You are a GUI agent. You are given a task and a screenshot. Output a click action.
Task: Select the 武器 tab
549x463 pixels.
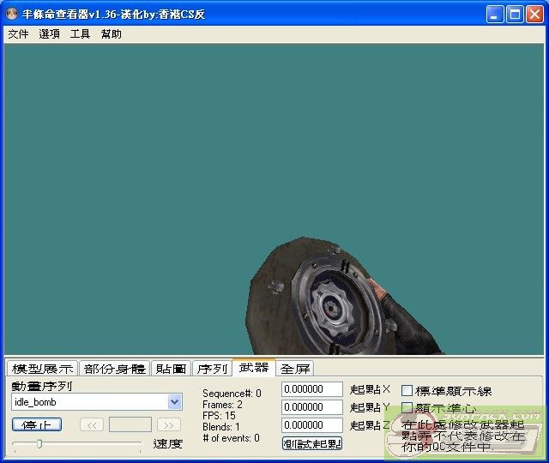[x=254, y=367]
